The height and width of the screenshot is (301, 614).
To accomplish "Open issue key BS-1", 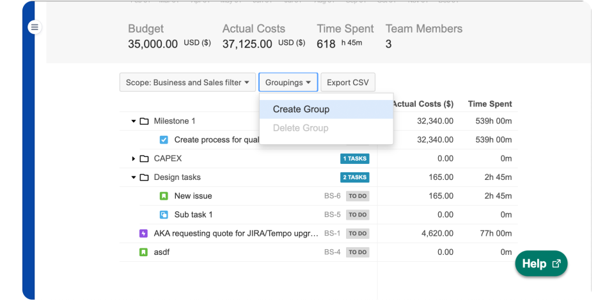I will tap(333, 234).
